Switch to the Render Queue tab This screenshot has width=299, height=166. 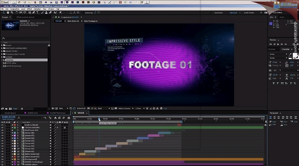[10, 113]
